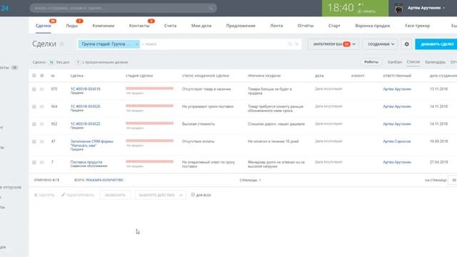The image size is (457, 257).
Task: Check the checkbox for deal 964
Action: [x=34, y=106]
